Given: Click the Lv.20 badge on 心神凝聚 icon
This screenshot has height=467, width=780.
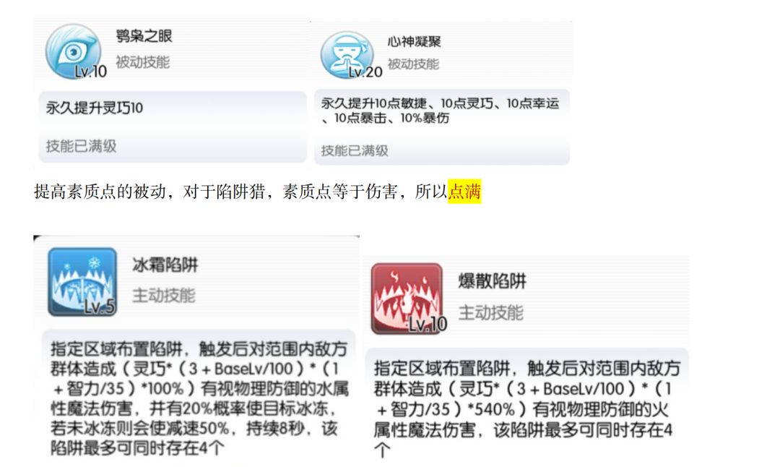Looking at the screenshot, I should 365,72.
